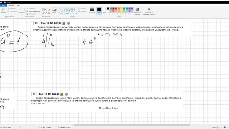The image size is (229, 129).
Task: Click the Crop (Обрезать) command
Action: tap(31, 9)
